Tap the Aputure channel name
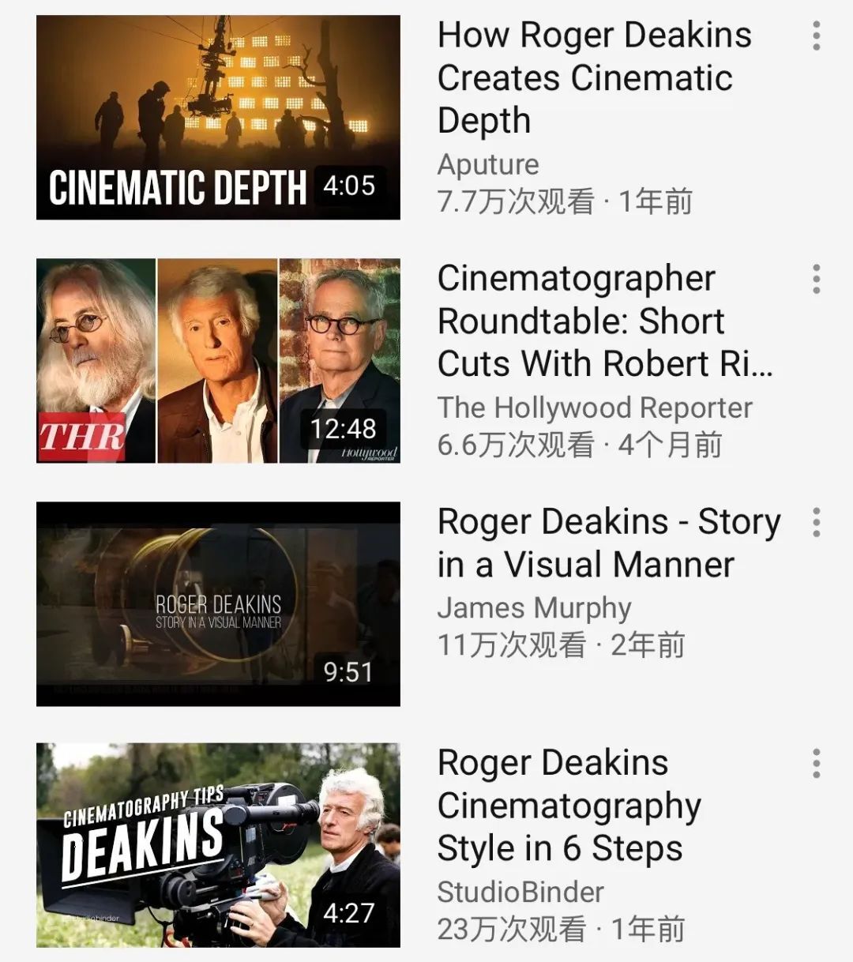The height and width of the screenshot is (962, 853). pos(488,164)
